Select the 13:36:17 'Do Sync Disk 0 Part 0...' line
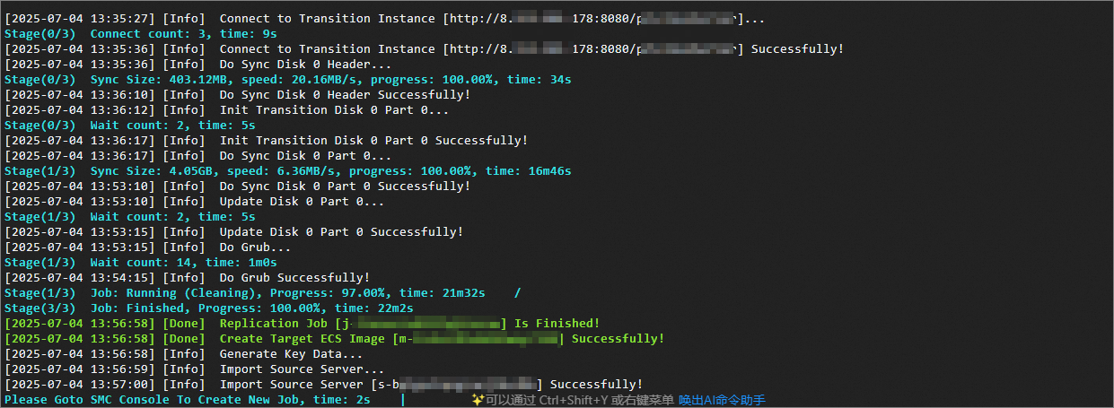1114x408 pixels. click(198, 155)
